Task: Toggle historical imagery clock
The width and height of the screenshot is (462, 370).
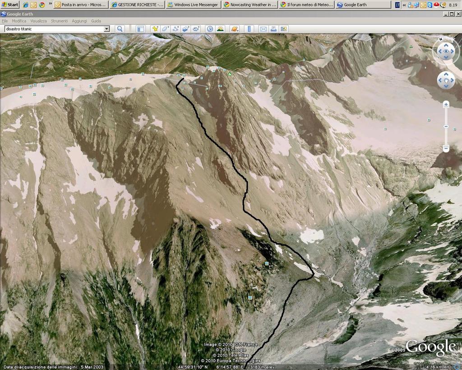Action: click(x=210, y=29)
